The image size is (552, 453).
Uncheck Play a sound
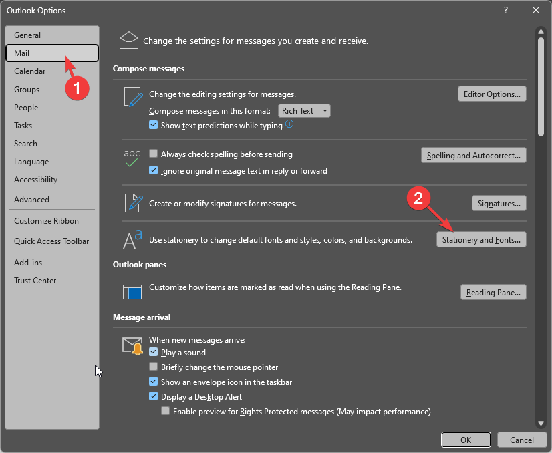click(153, 352)
